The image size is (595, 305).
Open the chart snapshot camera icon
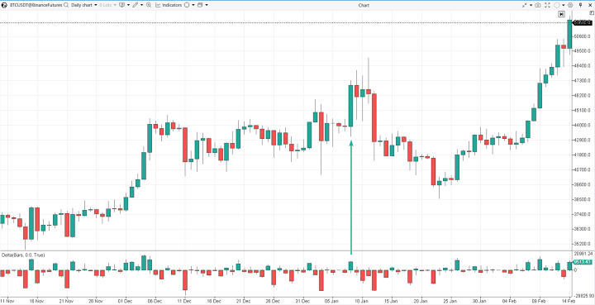538,5
